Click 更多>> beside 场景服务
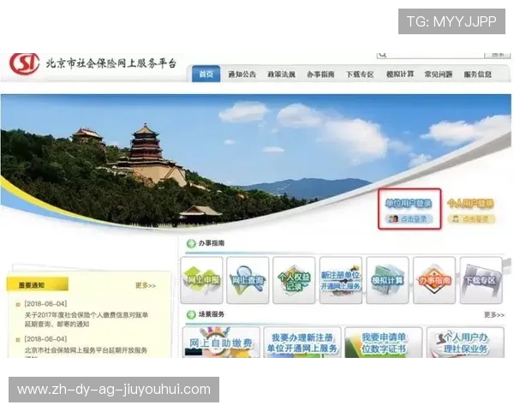Screen dimensions: 514x411 [x=494, y=315]
